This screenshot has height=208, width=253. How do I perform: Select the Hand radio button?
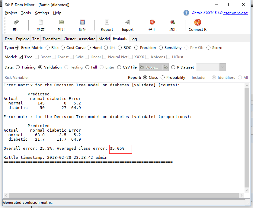coord(88,48)
